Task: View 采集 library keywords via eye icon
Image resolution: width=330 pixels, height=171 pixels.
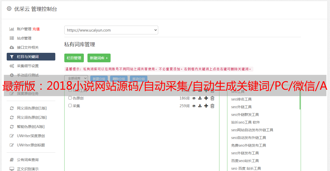Action: (194, 106)
